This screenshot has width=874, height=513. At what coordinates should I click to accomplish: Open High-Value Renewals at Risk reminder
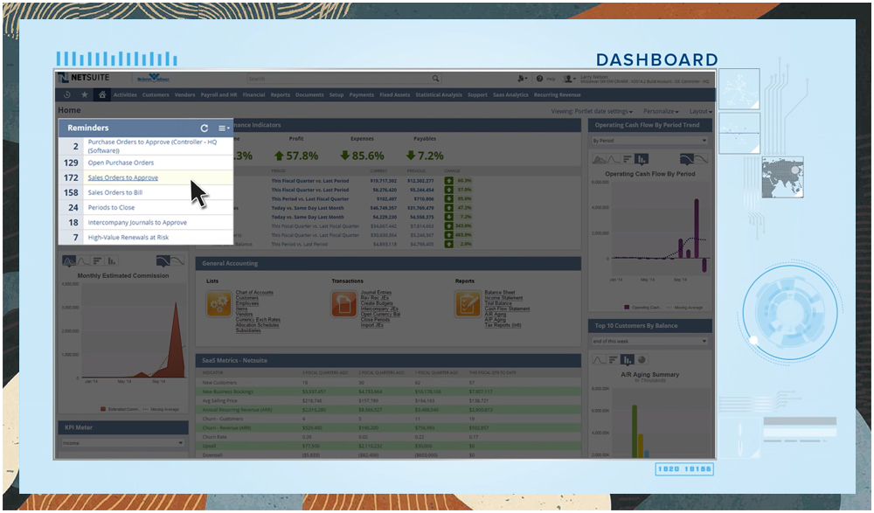pos(128,238)
